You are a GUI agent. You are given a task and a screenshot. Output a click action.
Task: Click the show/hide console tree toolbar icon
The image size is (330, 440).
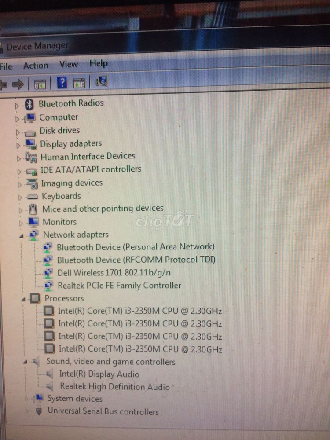40,84
